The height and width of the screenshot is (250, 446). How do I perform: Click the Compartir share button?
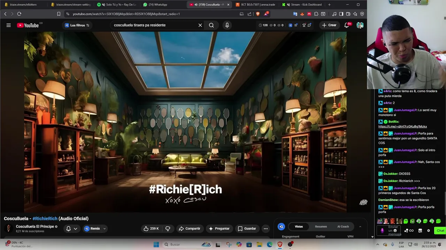point(189,228)
